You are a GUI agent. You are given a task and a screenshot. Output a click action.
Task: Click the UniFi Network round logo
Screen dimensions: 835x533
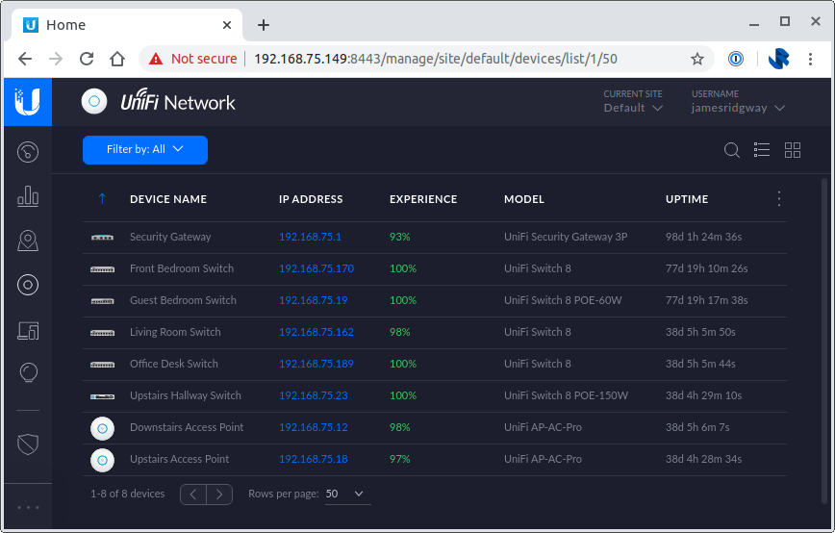[94, 101]
